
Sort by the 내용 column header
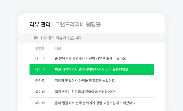58,48
